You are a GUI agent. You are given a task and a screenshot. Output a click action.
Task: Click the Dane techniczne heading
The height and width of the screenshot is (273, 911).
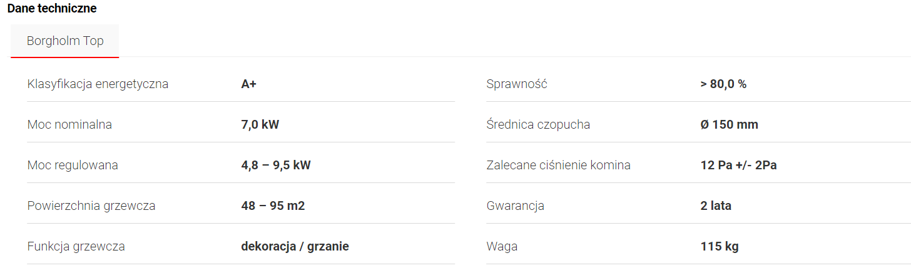click(x=52, y=9)
